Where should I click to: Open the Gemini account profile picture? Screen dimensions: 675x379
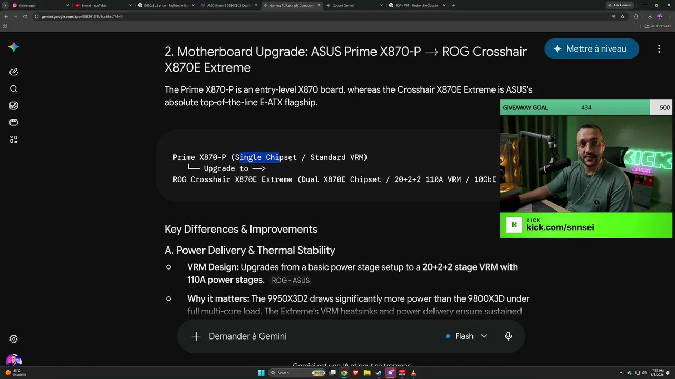[x=14, y=361]
